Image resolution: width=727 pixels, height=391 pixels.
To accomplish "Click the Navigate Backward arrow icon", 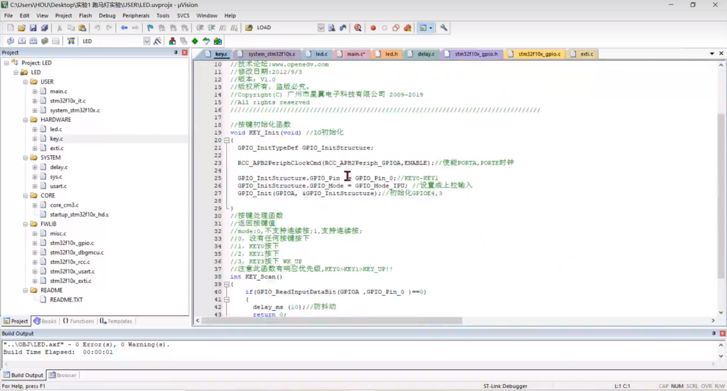I will (x=124, y=27).
